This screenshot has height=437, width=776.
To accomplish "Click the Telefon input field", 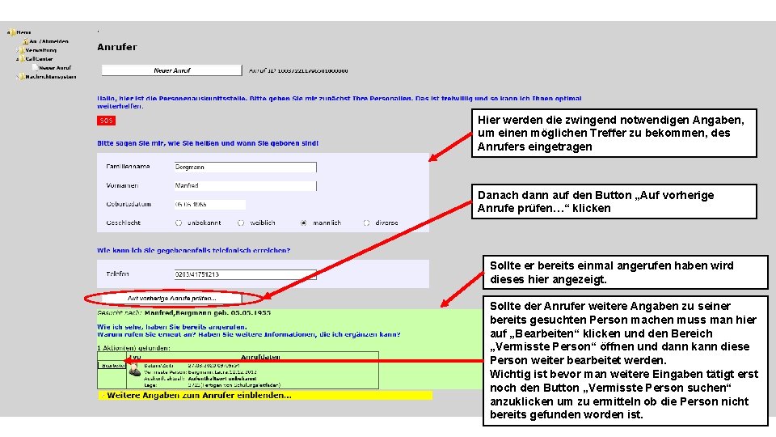I will pos(245,274).
